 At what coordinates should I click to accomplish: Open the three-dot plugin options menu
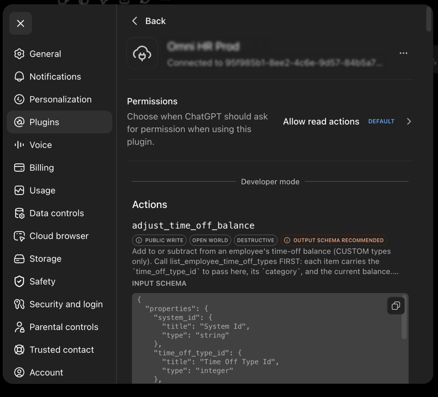click(x=403, y=53)
